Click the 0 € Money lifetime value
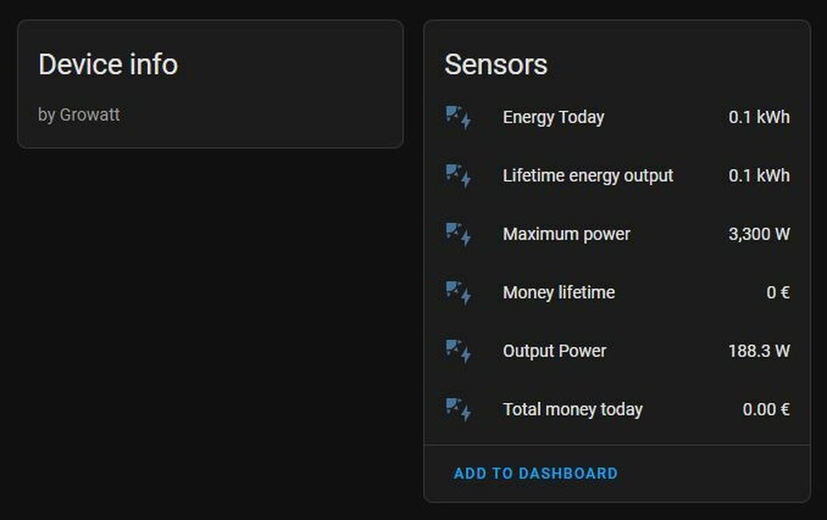Image resolution: width=827 pixels, height=520 pixels. point(778,292)
